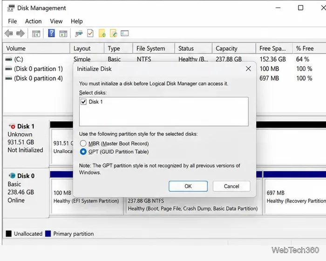The image size is (326, 261).
Task: Sort by the Volume column header
Action: tap(36, 48)
